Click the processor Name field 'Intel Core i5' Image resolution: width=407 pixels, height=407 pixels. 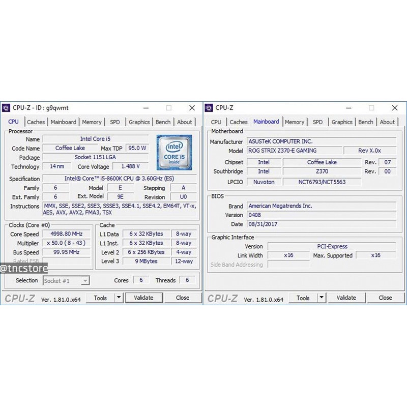coord(96,139)
